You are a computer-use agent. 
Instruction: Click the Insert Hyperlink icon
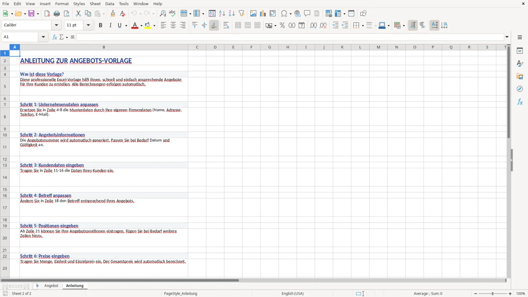297,14
